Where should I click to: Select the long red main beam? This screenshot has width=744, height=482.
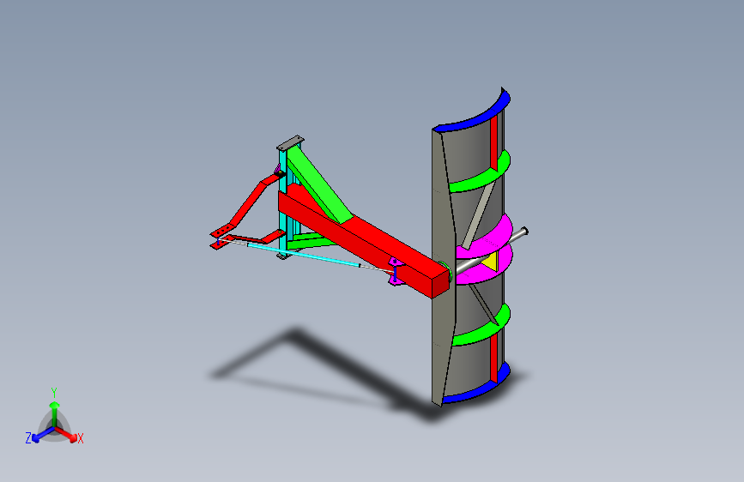364,240
